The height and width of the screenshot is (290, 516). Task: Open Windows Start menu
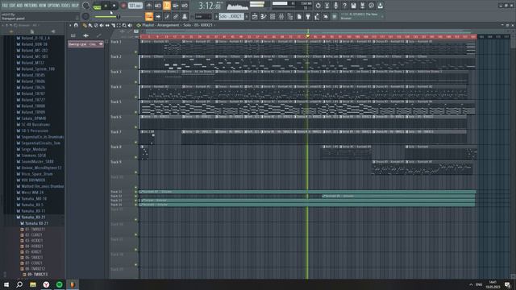(x=6, y=284)
